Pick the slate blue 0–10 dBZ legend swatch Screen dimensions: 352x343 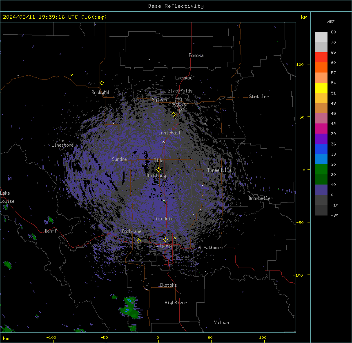point(321,190)
